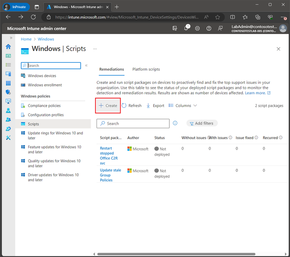
Task: Click the Windows breadcrumb link
Action: [x=46, y=39]
